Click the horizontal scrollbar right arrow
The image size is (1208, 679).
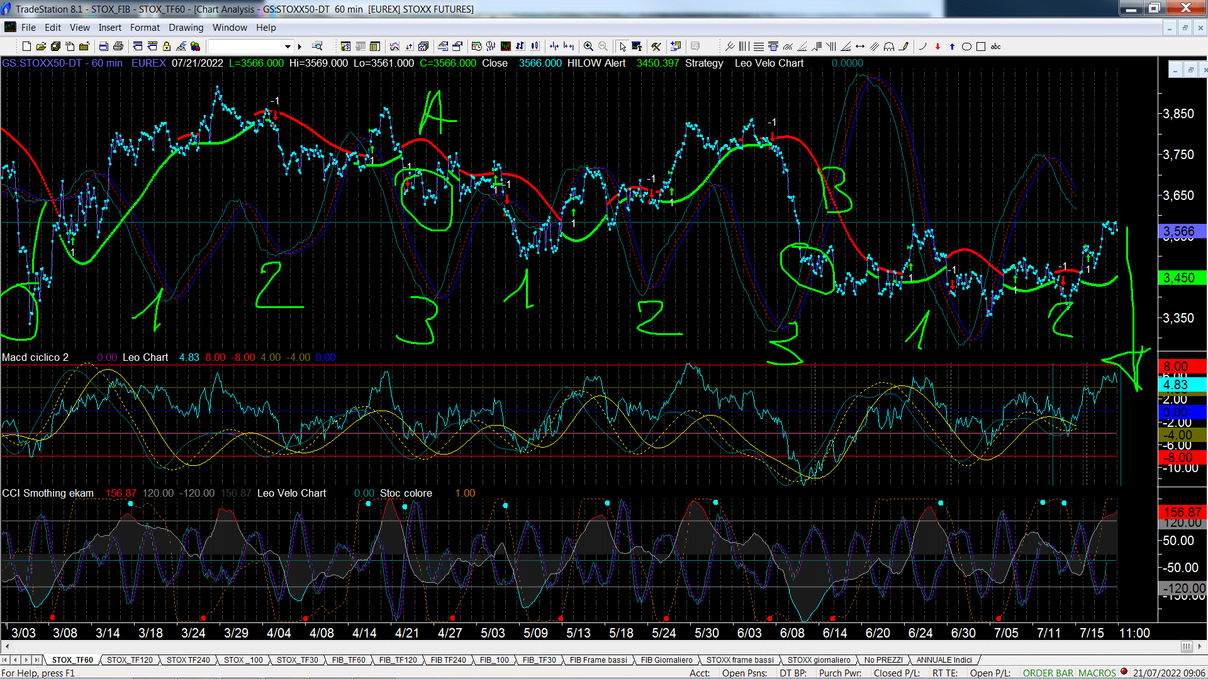(x=1200, y=646)
